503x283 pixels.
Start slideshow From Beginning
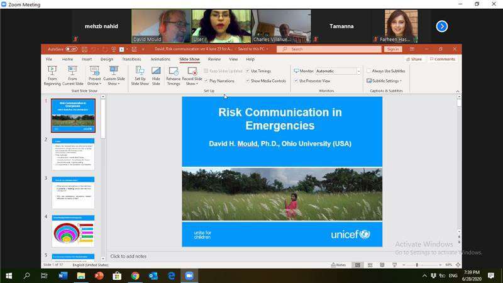pyautogui.click(x=52, y=75)
